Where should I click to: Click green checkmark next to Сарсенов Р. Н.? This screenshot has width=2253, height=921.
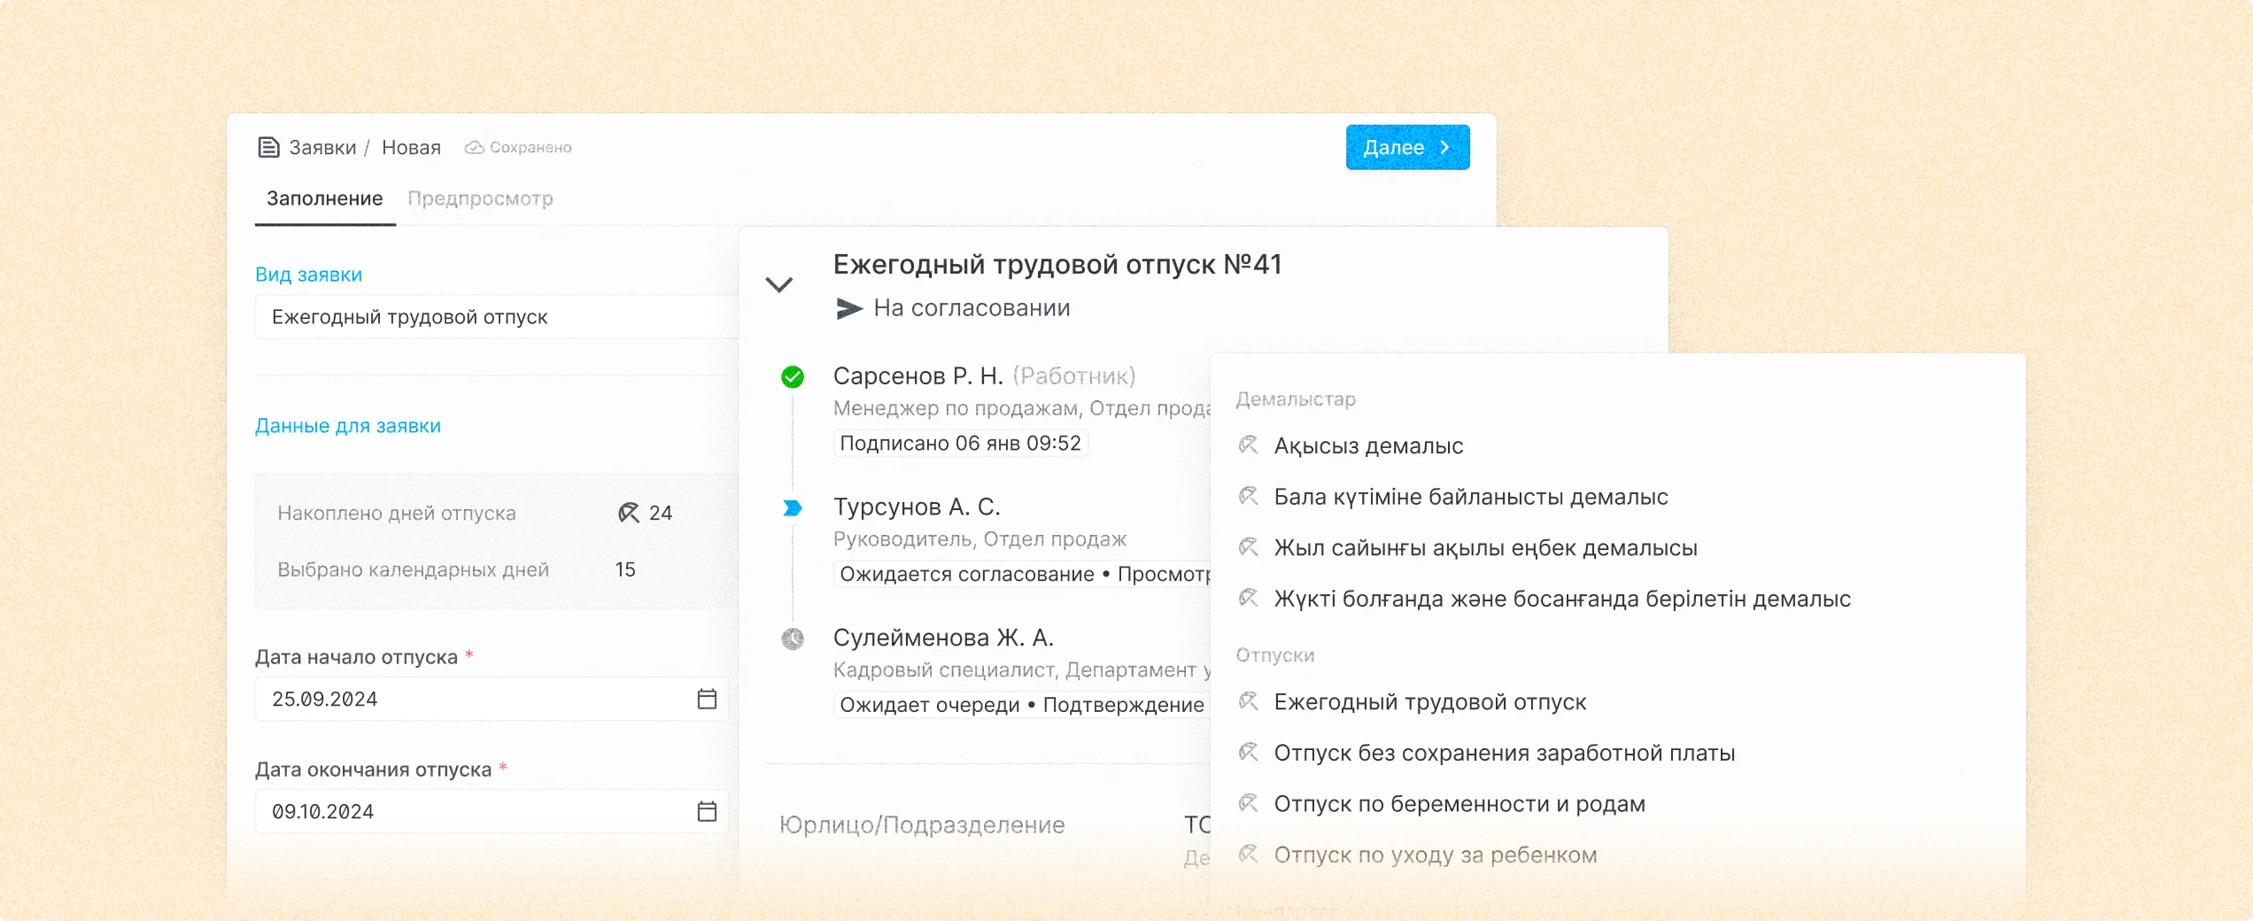tap(793, 377)
